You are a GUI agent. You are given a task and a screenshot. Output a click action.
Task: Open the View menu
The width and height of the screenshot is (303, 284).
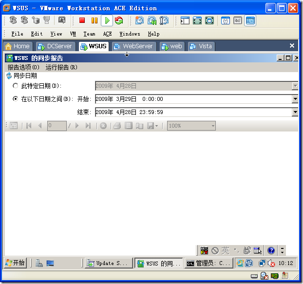pyautogui.click(x=56, y=34)
